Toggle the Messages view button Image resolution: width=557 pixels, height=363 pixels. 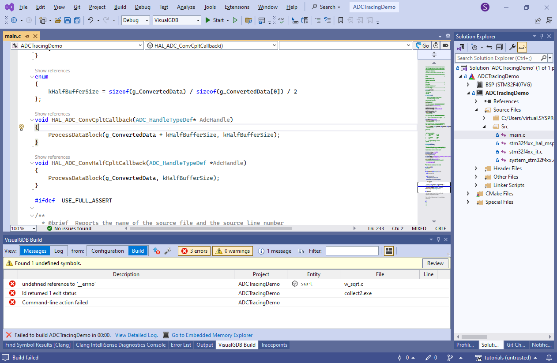tap(35, 251)
